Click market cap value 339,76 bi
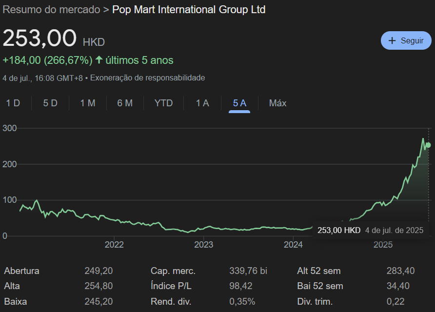Viewport: 435px width, 312px height. point(248,271)
